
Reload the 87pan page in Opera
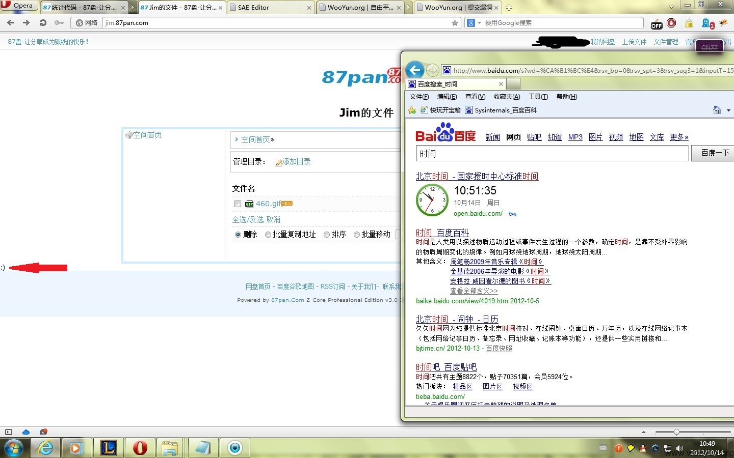(x=43, y=23)
